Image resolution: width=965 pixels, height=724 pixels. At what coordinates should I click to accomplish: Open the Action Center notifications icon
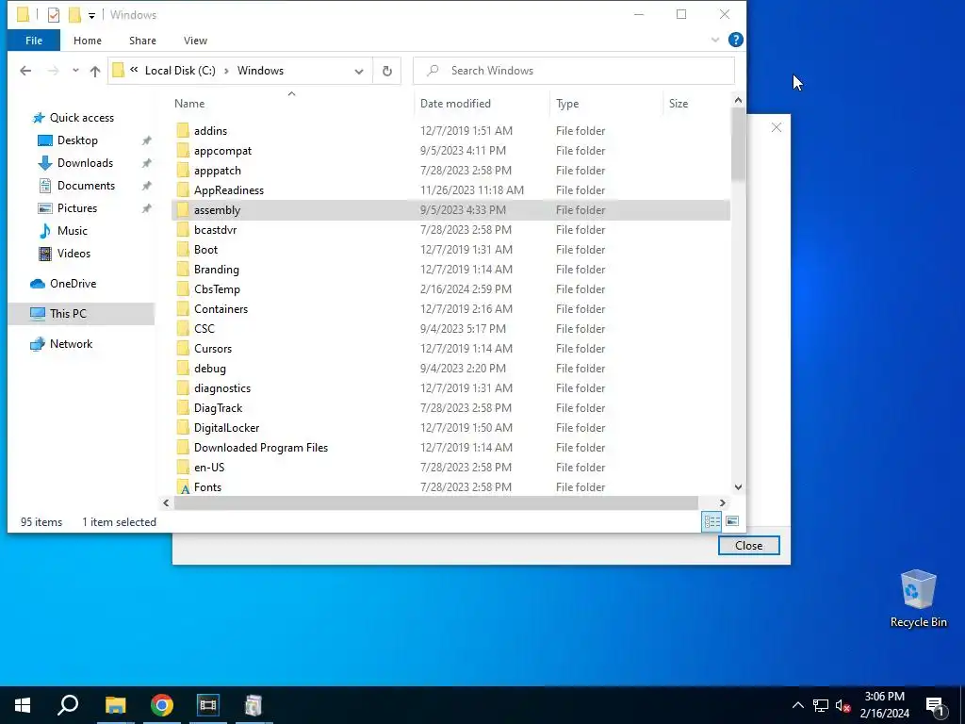click(x=936, y=706)
